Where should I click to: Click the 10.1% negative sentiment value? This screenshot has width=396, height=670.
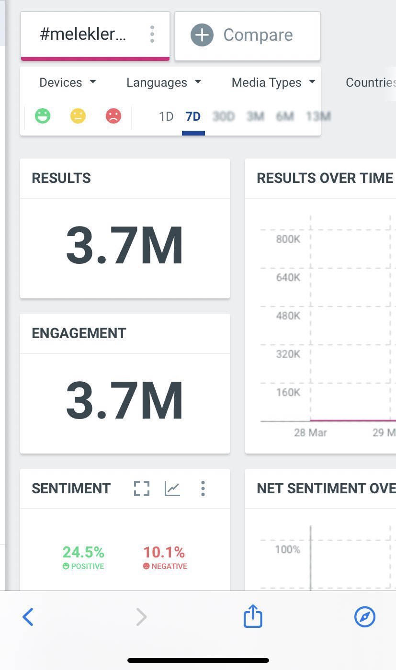(164, 553)
